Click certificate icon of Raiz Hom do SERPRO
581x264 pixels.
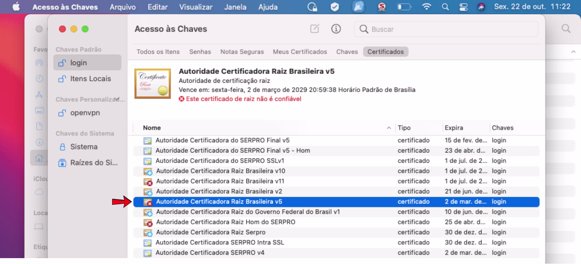pos(148,223)
